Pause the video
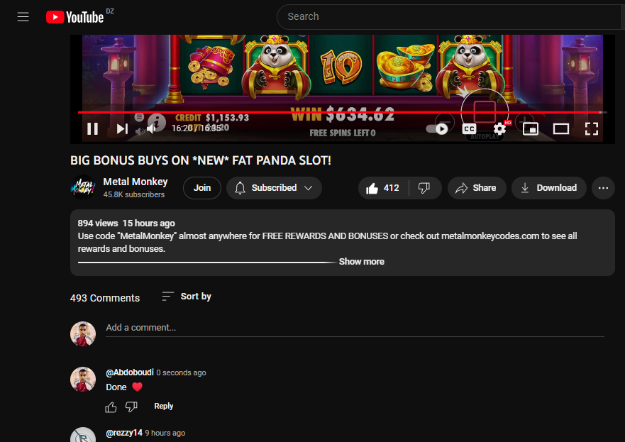 tap(92, 128)
